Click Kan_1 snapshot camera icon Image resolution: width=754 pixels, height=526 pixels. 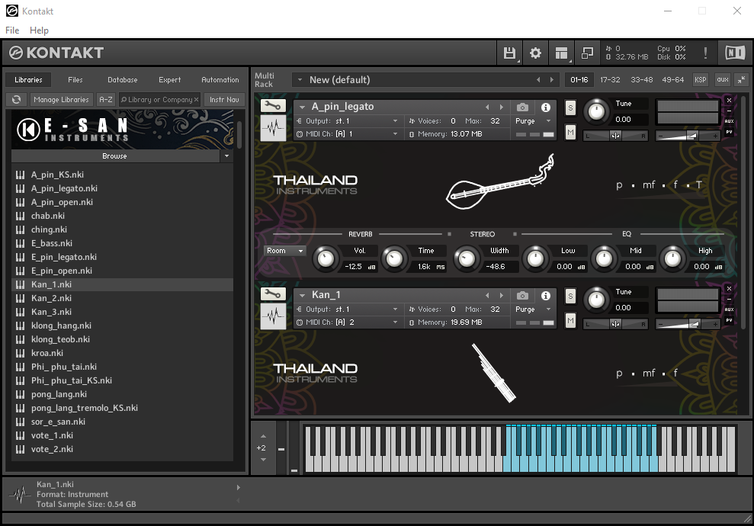pos(523,295)
